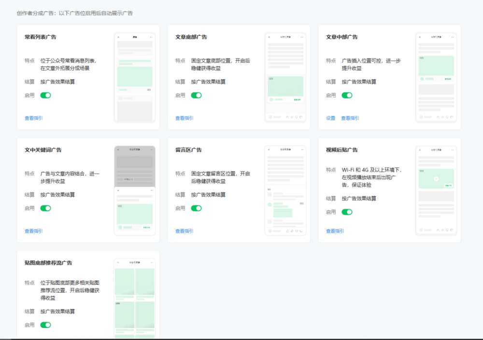483x340 pixels.
Task: Click the 留言区广告 phone preview thumbnail
Action: [x=285, y=190]
